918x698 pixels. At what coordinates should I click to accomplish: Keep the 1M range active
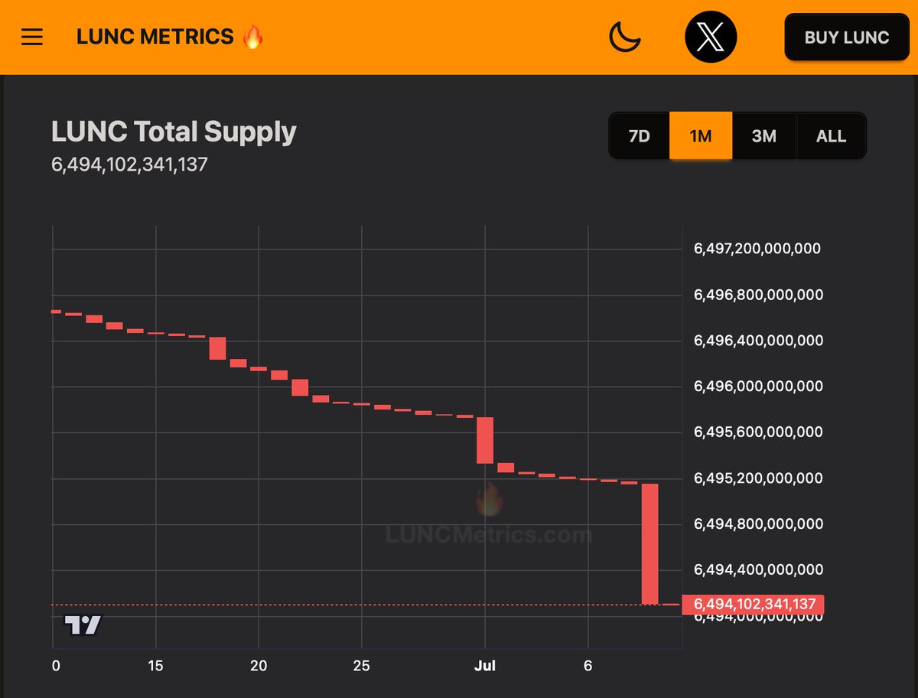pos(701,135)
